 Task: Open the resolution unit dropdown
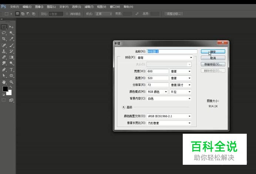(181, 85)
